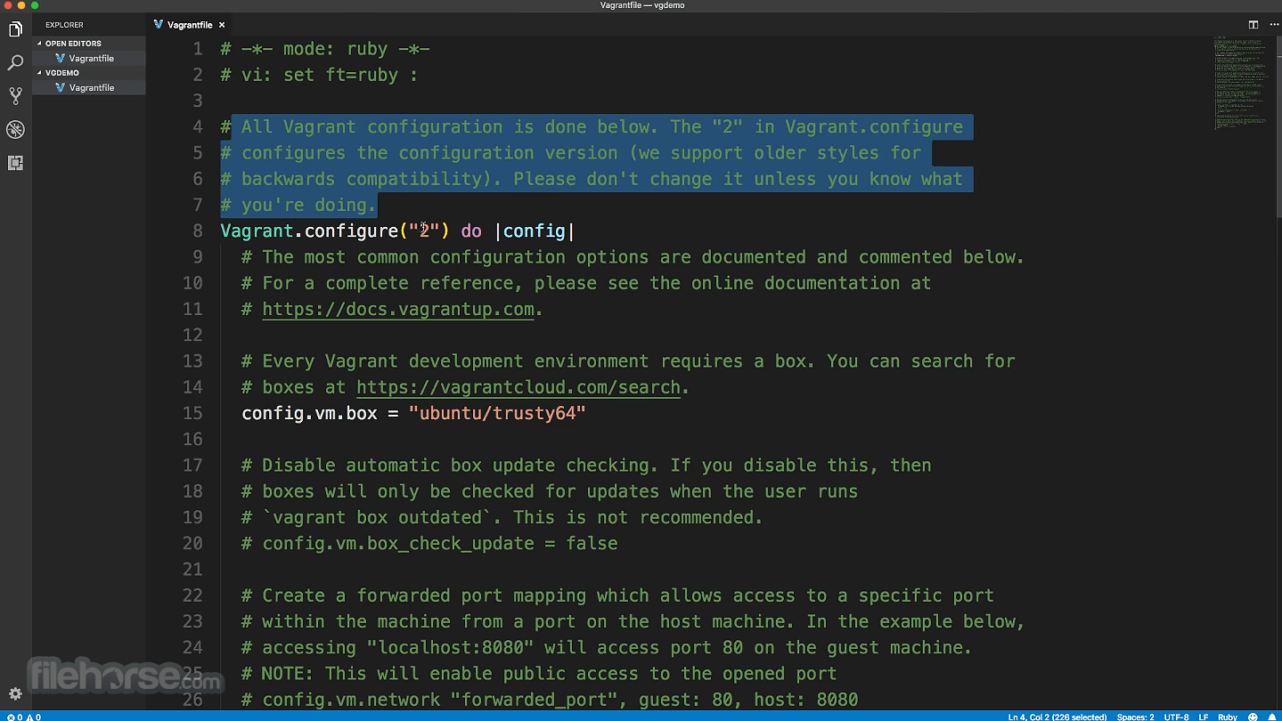Change language mode Ruby
The width and height of the screenshot is (1282, 721).
pyautogui.click(x=1228, y=716)
